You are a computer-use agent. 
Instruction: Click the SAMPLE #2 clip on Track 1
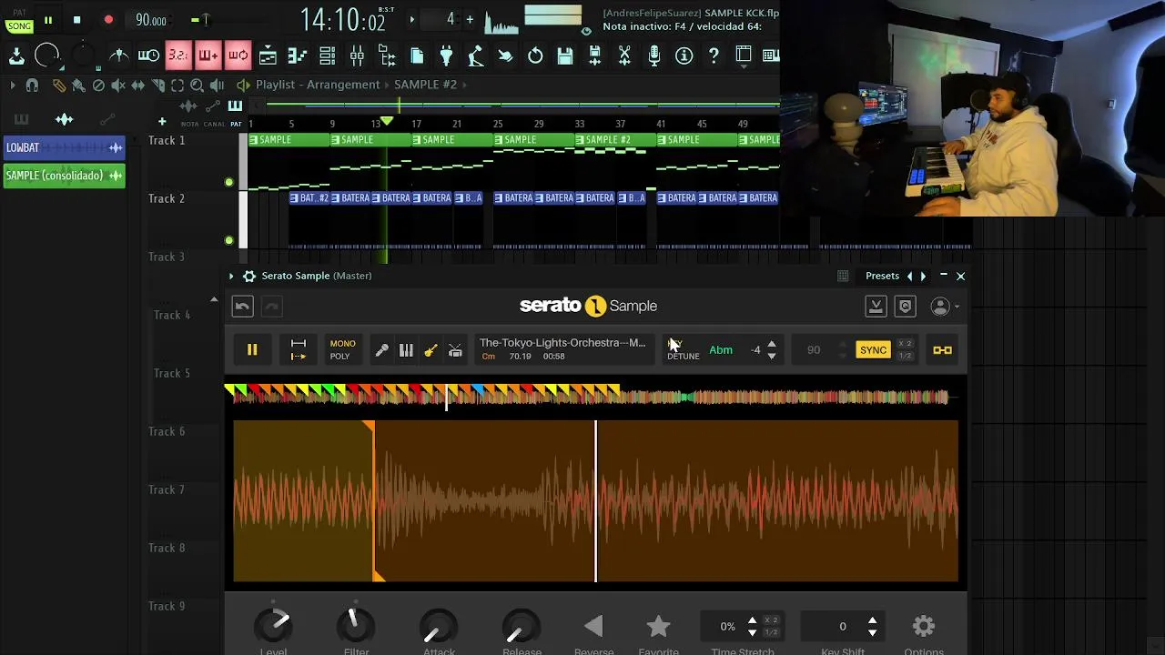(x=615, y=140)
